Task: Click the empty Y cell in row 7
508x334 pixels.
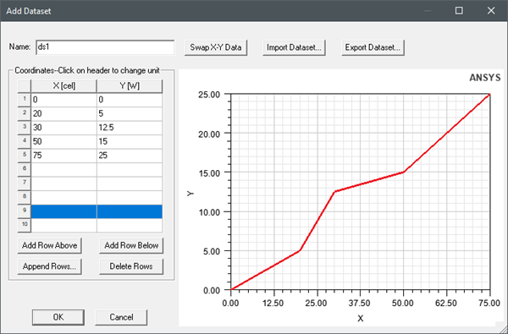Action: tap(130, 183)
